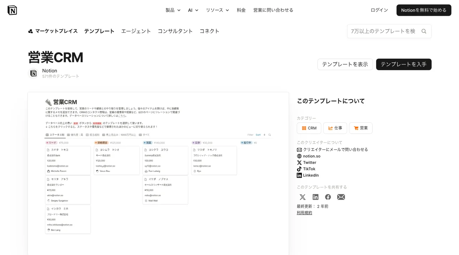This screenshot has width=459, height=255.
Task: Expand the AI menu
Action: [193, 10]
